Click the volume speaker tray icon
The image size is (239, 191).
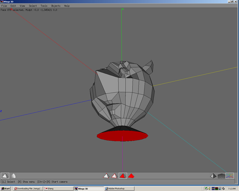(209, 188)
